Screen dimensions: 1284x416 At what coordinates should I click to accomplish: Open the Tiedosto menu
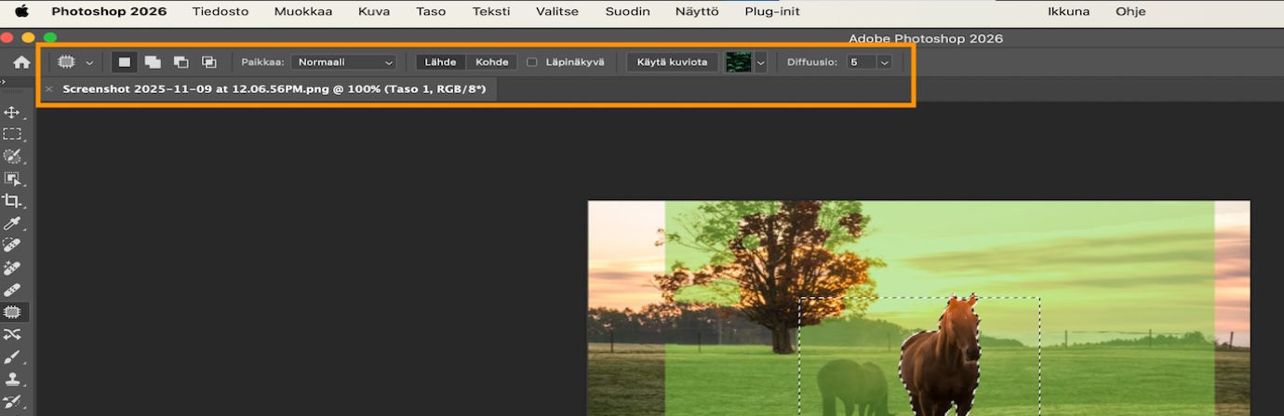[x=221, y=11]
